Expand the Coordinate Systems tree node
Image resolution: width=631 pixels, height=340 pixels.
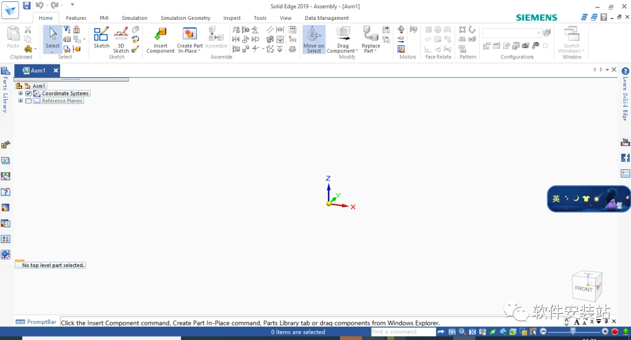[x=20, y=93]
